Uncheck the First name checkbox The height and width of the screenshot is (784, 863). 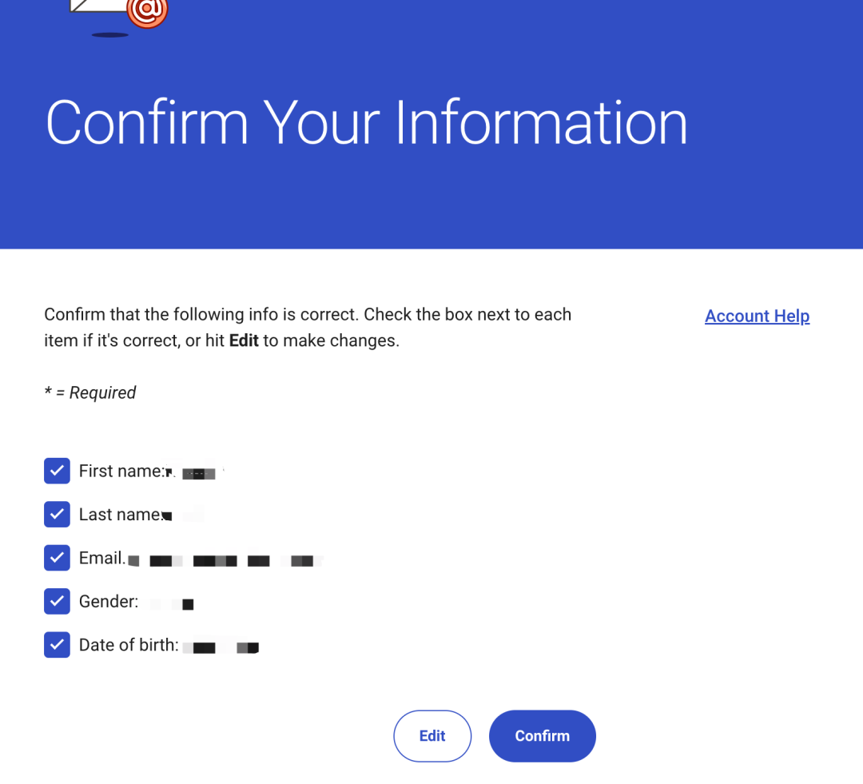click(58, 471)
